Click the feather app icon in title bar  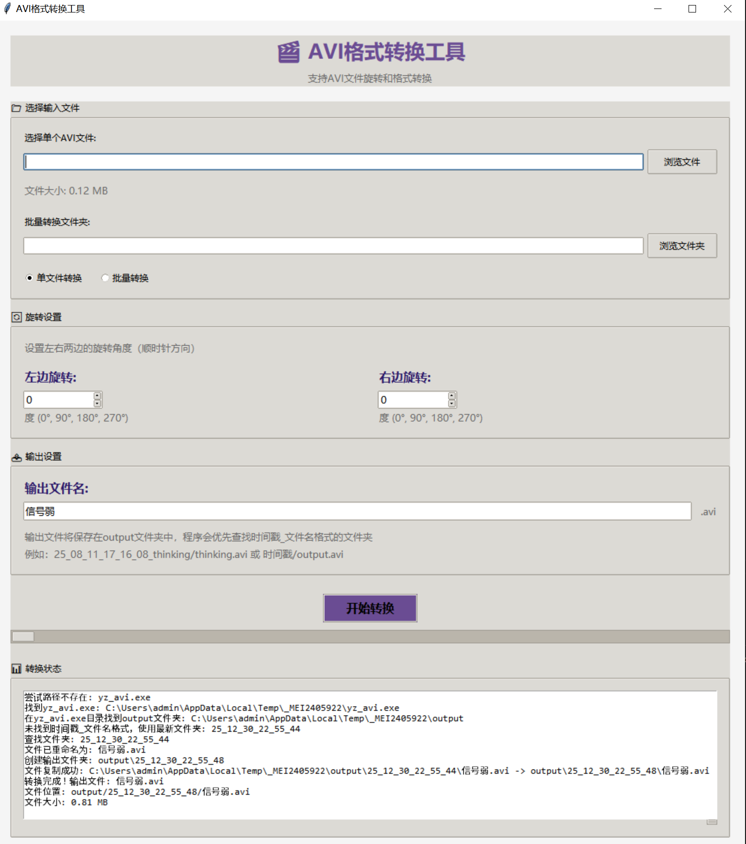7,9
